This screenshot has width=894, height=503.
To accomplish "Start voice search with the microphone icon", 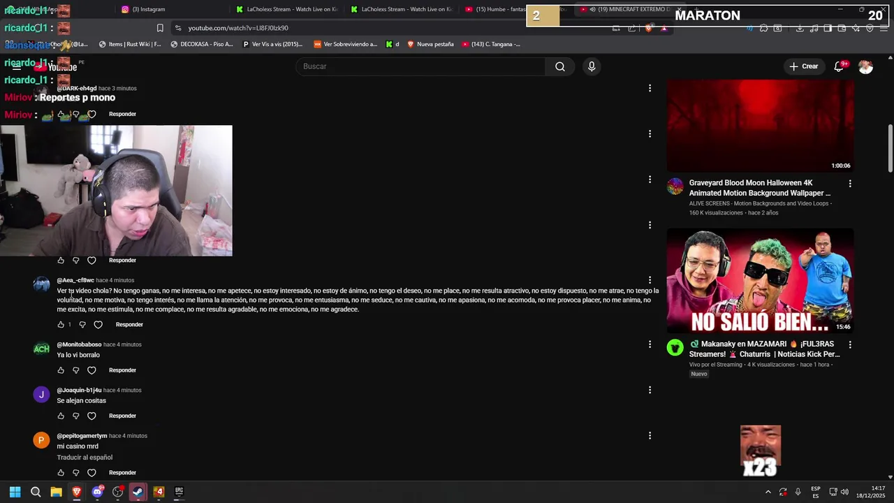I will (592, 66).
